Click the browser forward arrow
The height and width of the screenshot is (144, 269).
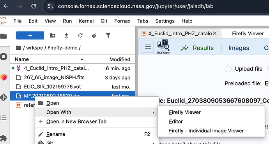coord(19,6)
